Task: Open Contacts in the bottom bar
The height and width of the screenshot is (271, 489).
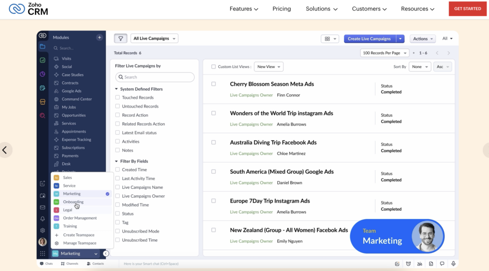Action: tap(95, 264)
